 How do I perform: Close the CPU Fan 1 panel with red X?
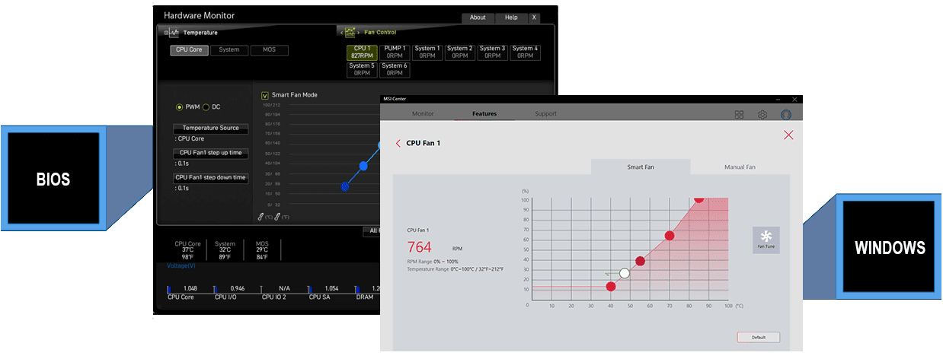[788, 135]
